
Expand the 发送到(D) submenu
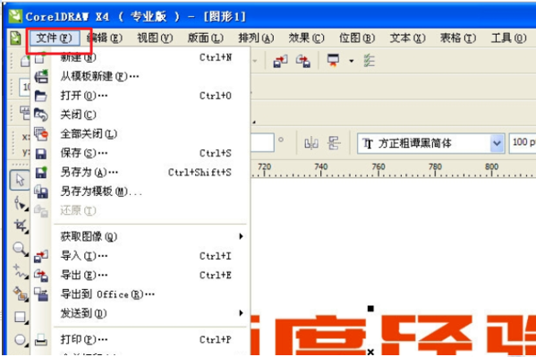(x=140, y=313)
